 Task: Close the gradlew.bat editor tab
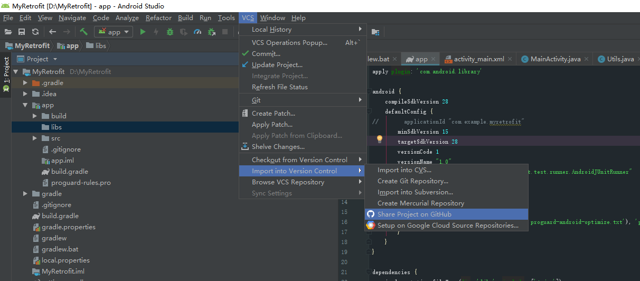pos(395,59)
